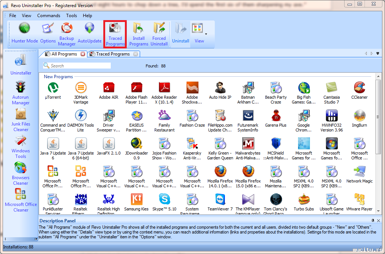Click the program list scrollbar down arrow
This screenshot has width=385, height=254.
[378, 211]
